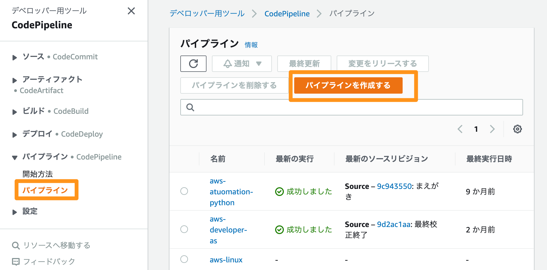Close the CodePipeline side navigation panel
547x270 pixels.
131,11
